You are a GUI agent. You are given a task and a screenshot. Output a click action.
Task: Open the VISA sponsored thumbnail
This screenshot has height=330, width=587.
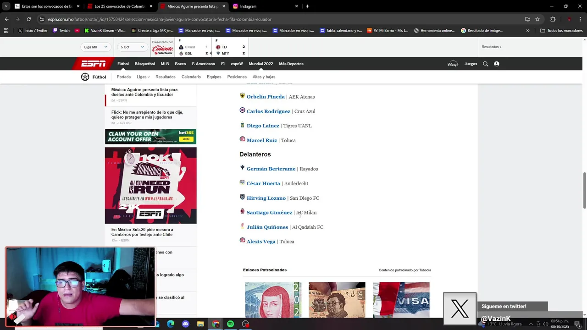point(401,300)
